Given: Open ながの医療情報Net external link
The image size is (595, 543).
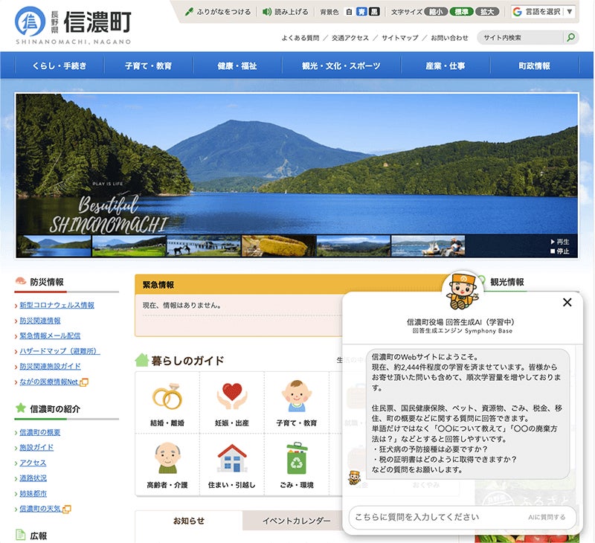Looking at the screenshot, I should (54, 382).
